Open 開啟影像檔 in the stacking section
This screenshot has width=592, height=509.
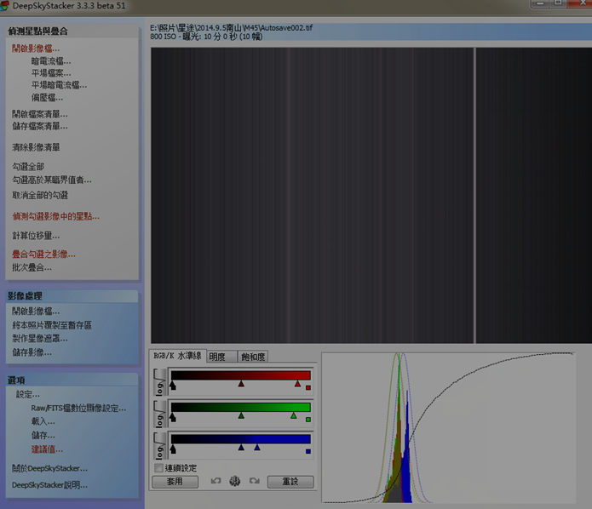(x=36, y=49)
